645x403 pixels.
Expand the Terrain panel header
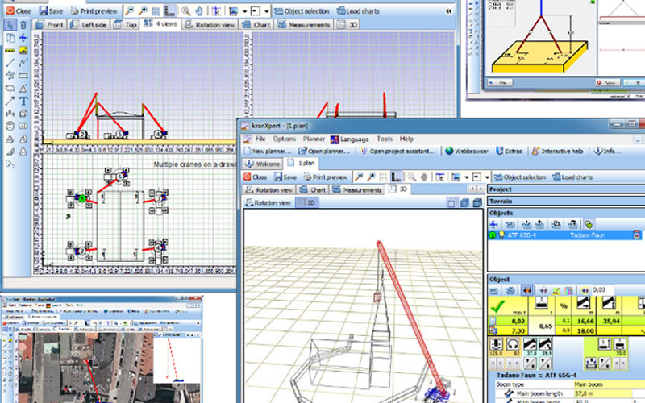pos(566,201)
